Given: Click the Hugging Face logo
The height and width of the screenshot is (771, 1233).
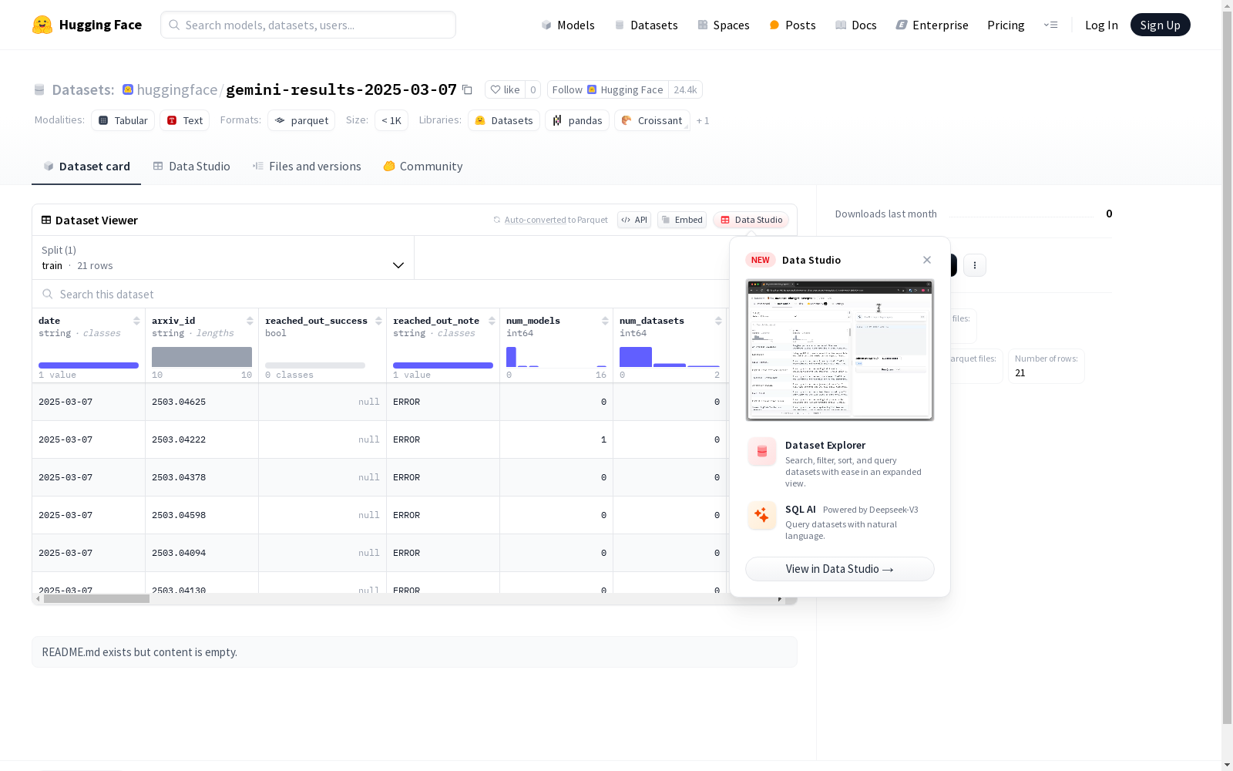Looking at the screenshot, I should coord(87,25).
